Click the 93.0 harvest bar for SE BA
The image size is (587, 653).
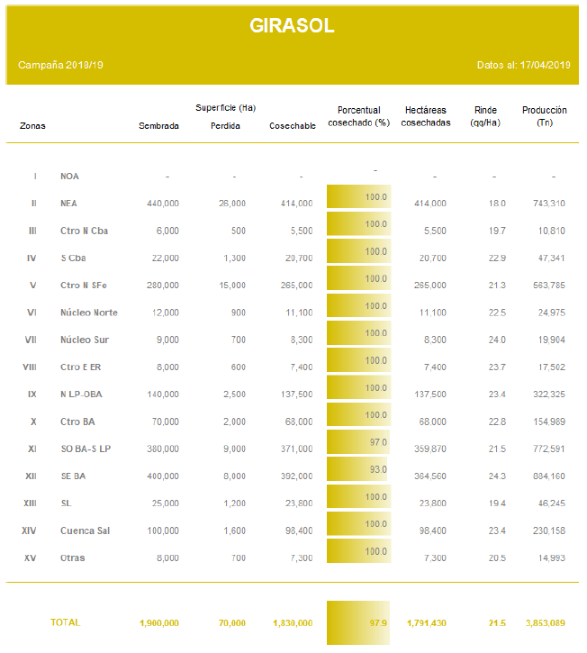pos(357,469)
